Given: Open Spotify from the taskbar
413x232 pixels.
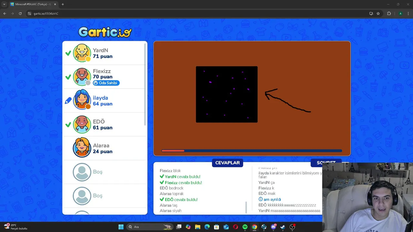Looking at the screenshot, I should pyautogui.click(x=245, y=227).
